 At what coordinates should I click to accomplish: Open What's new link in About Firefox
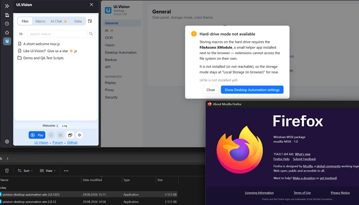tap(303, 154)
